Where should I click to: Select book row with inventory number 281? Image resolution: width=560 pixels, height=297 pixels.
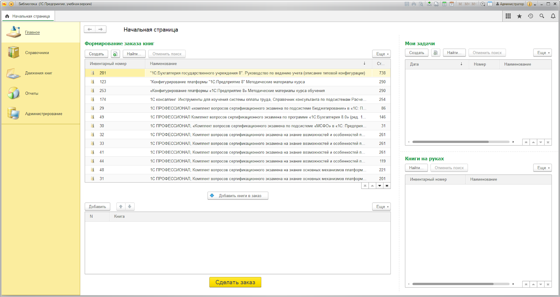point(238,73)
